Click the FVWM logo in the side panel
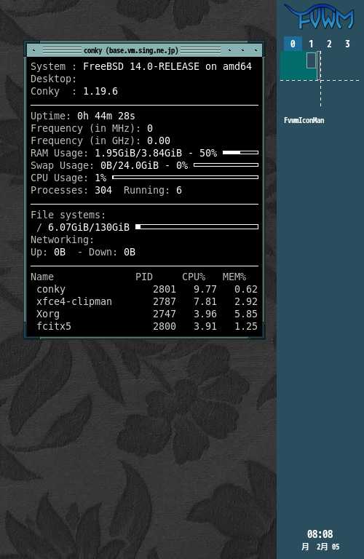 click(x=320, y=17)
